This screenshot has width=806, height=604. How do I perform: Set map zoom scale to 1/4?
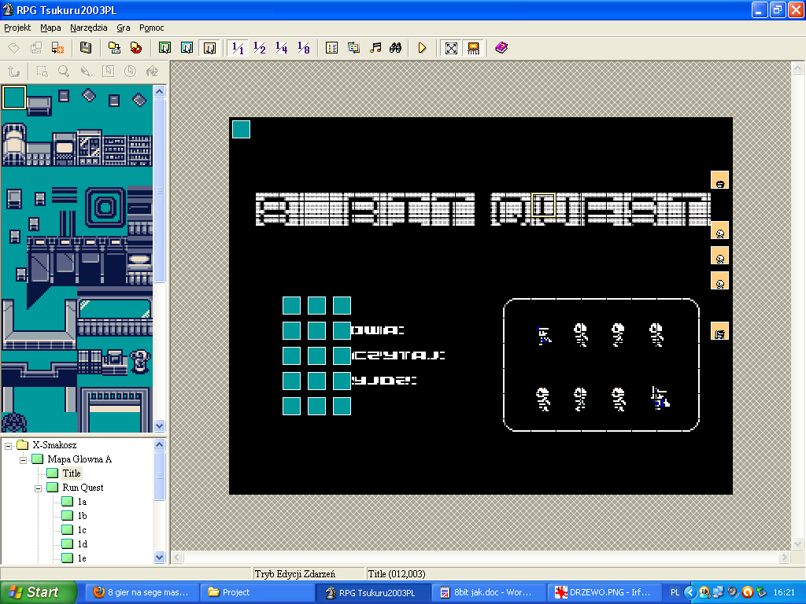282,48
